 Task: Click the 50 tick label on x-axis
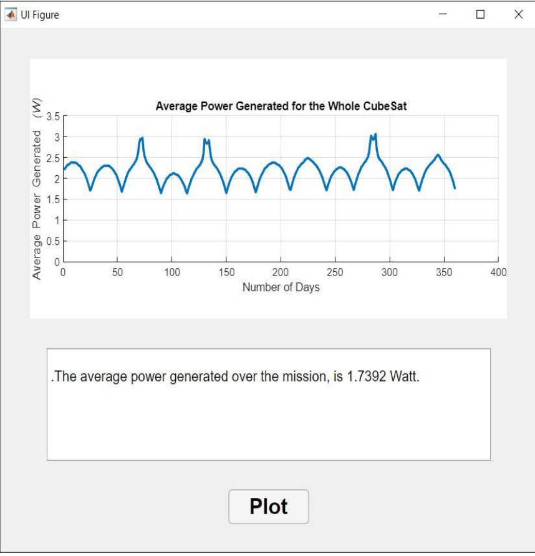point(118,272)
